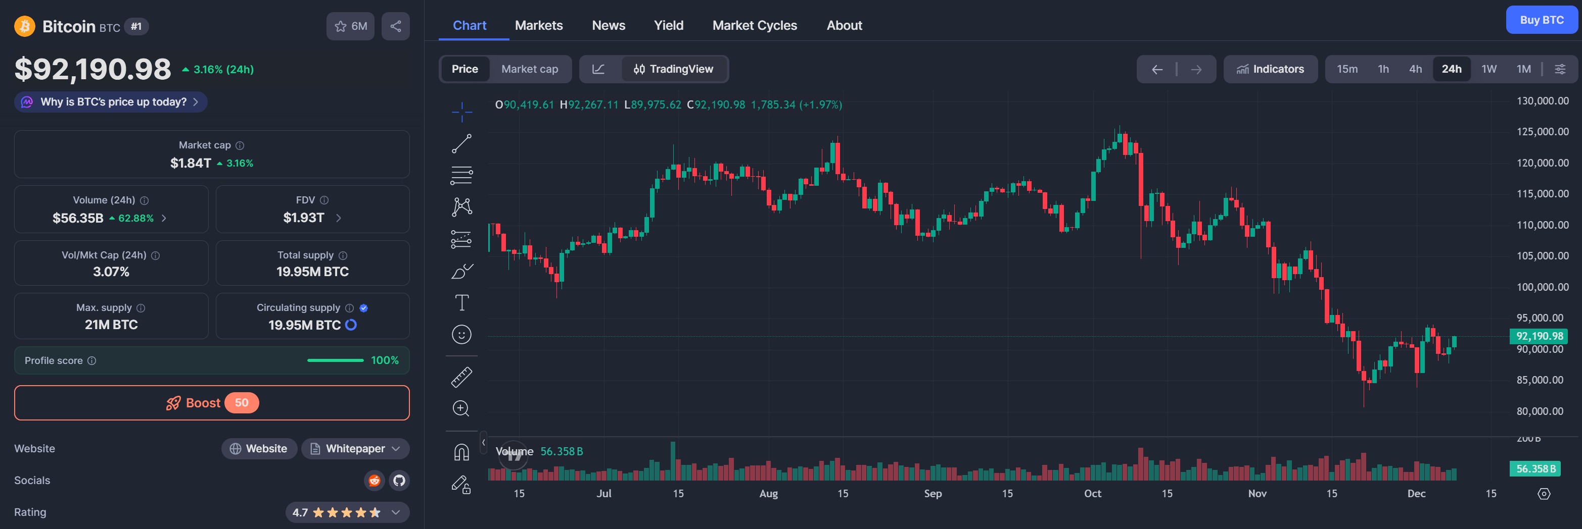
Task: Open the Reddit social link
Action: tap(374, 481)
